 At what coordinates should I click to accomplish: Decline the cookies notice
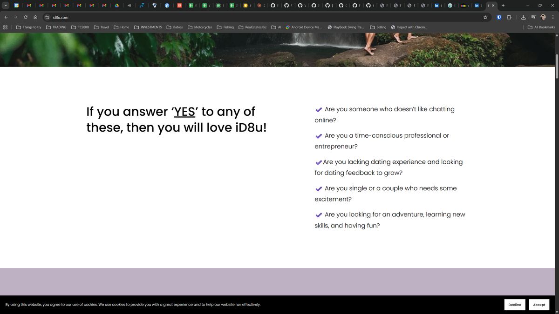[x=515, y=305]
